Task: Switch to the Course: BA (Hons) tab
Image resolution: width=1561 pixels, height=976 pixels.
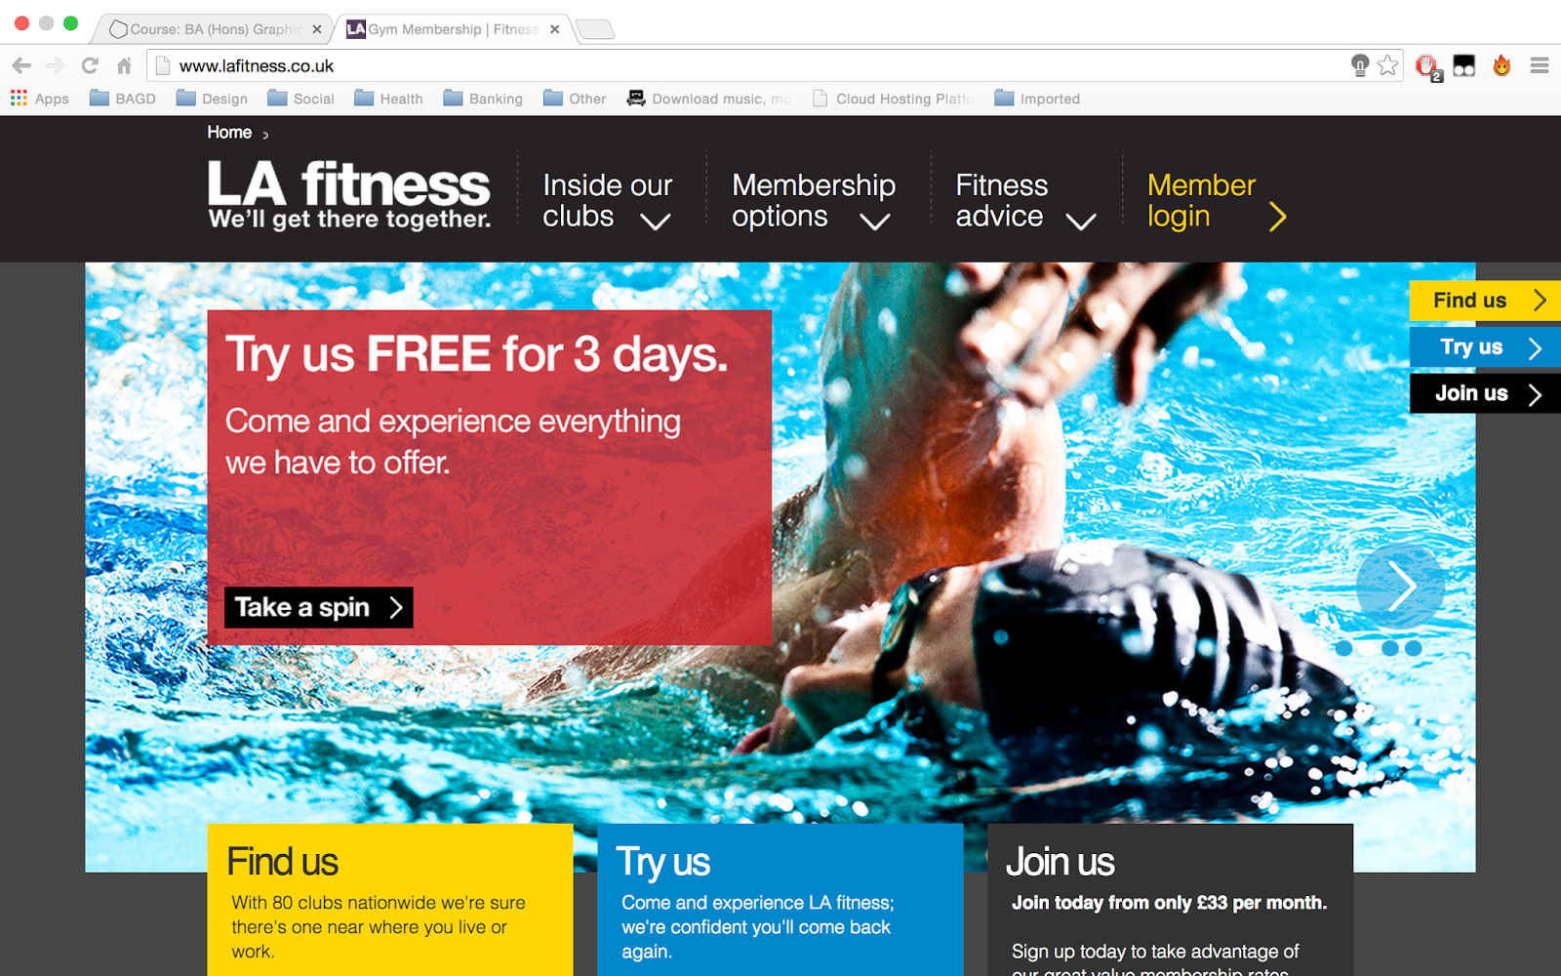Action: point(215,29)
